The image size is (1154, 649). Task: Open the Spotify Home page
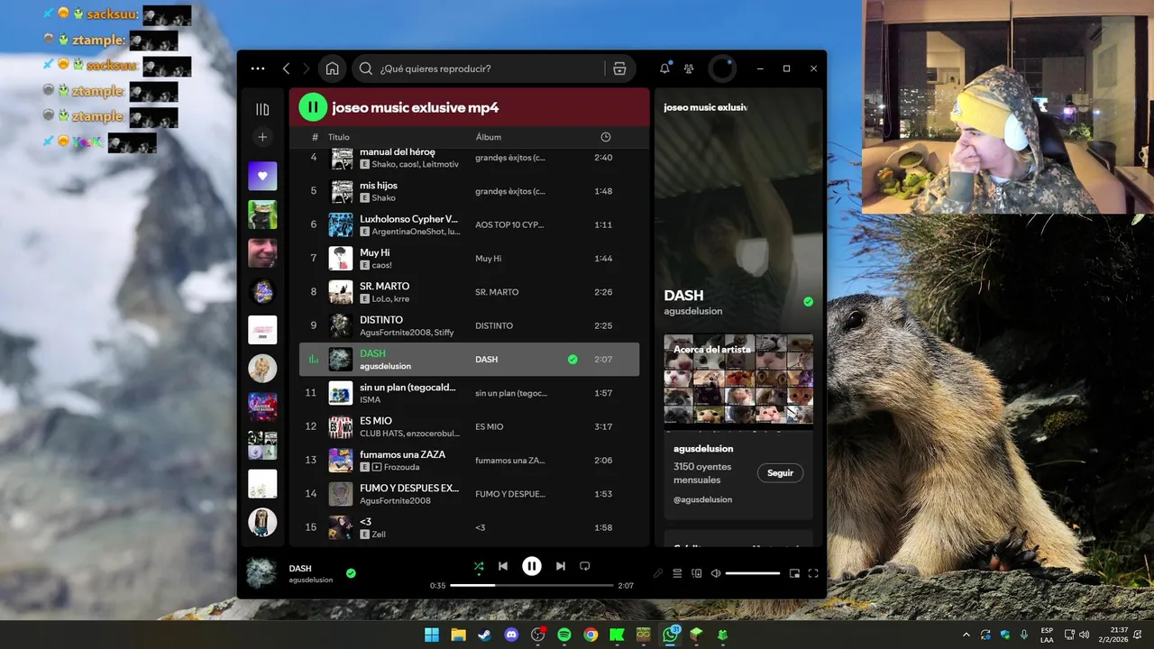tap(333, 69)
